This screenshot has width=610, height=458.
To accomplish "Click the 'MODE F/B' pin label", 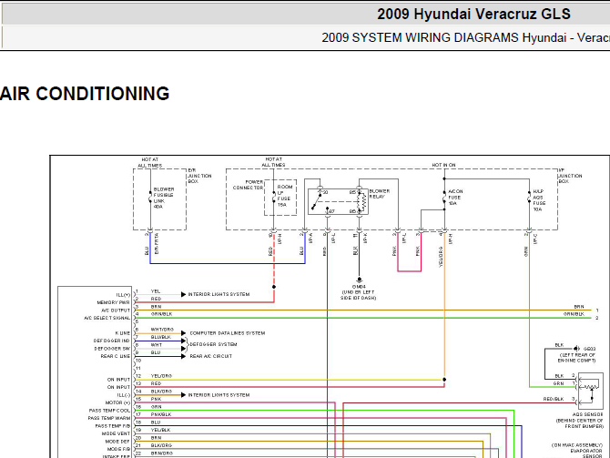I will coord(118,449).
